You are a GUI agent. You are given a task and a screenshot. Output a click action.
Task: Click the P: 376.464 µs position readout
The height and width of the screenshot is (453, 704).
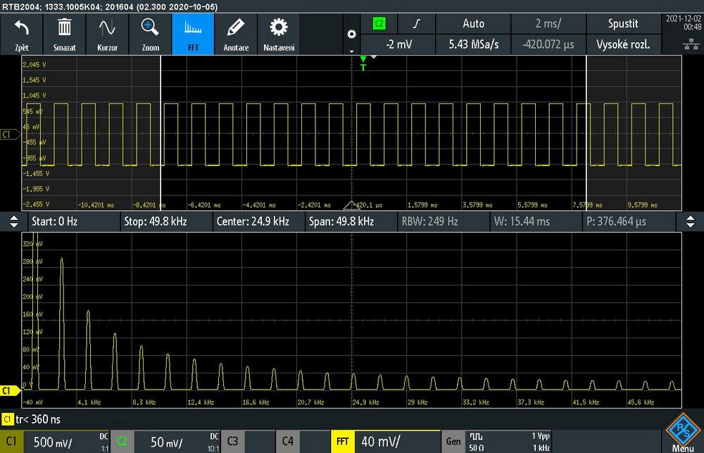628,222
